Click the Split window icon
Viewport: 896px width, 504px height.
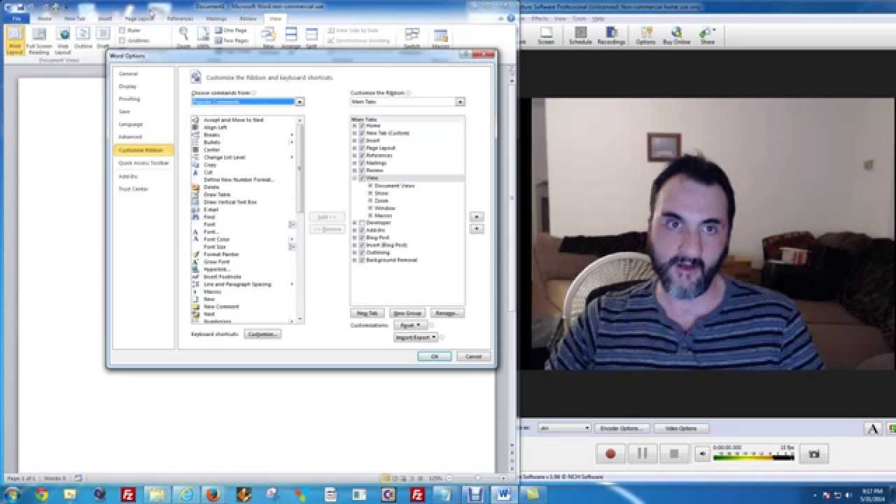(311, 36)
